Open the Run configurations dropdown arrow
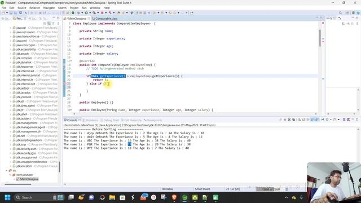 click(90, 13)
